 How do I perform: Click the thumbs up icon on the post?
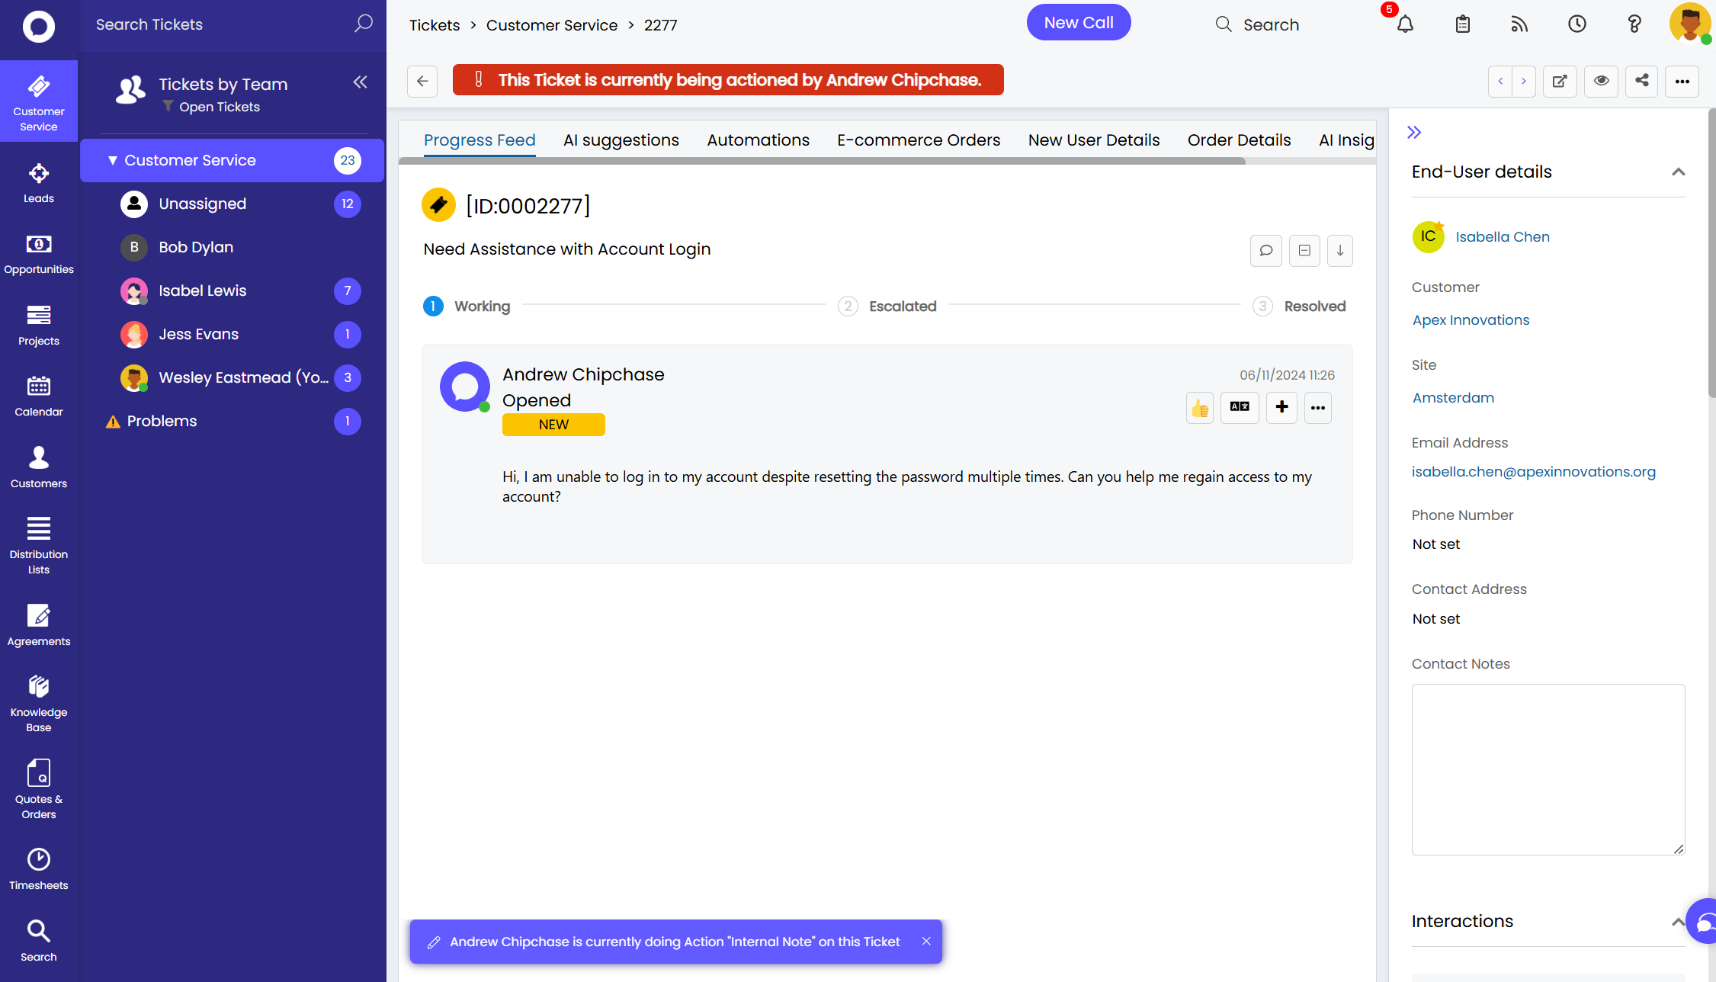click(x=1200, y=408)
